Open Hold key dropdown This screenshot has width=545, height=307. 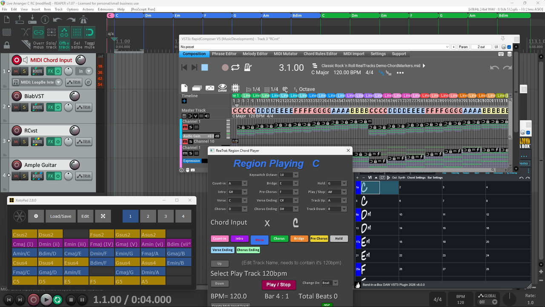(337, 183)
